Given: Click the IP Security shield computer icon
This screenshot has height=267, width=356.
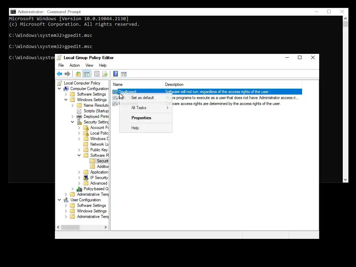Looking at the screenshot, I should click(x=86, y=178).
